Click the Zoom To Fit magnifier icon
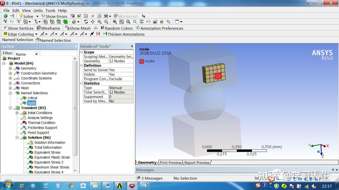The image size is (339, 190). click(x=115, y=22)
